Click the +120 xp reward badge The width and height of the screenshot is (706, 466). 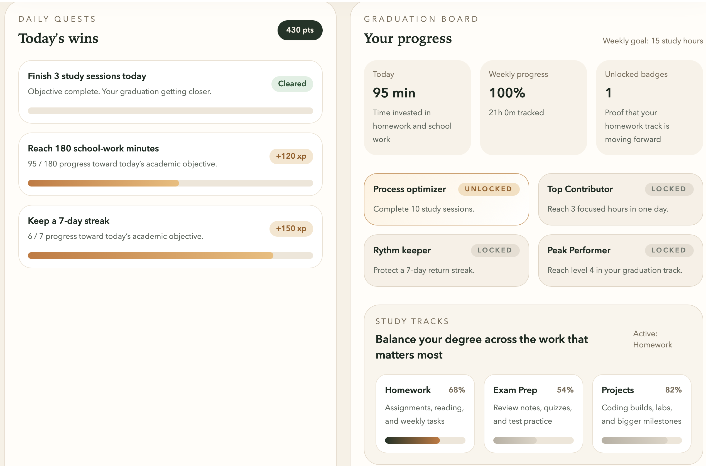point(291,156)
